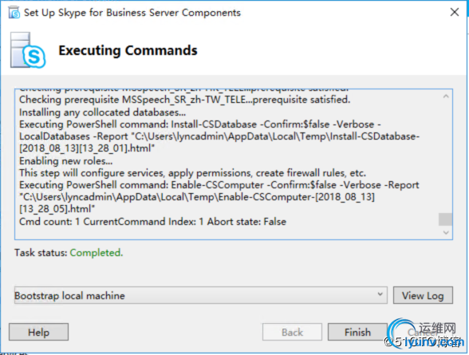Click the Skype server logo beside Executing Commands
The width and height of the screenshot is (469, 355).
coord(28,50)
